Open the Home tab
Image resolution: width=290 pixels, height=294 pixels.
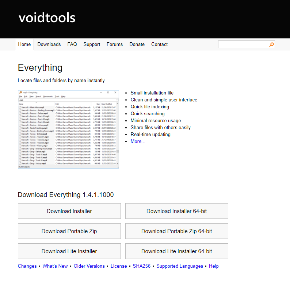pyautogui.click(x=24, y=44)
